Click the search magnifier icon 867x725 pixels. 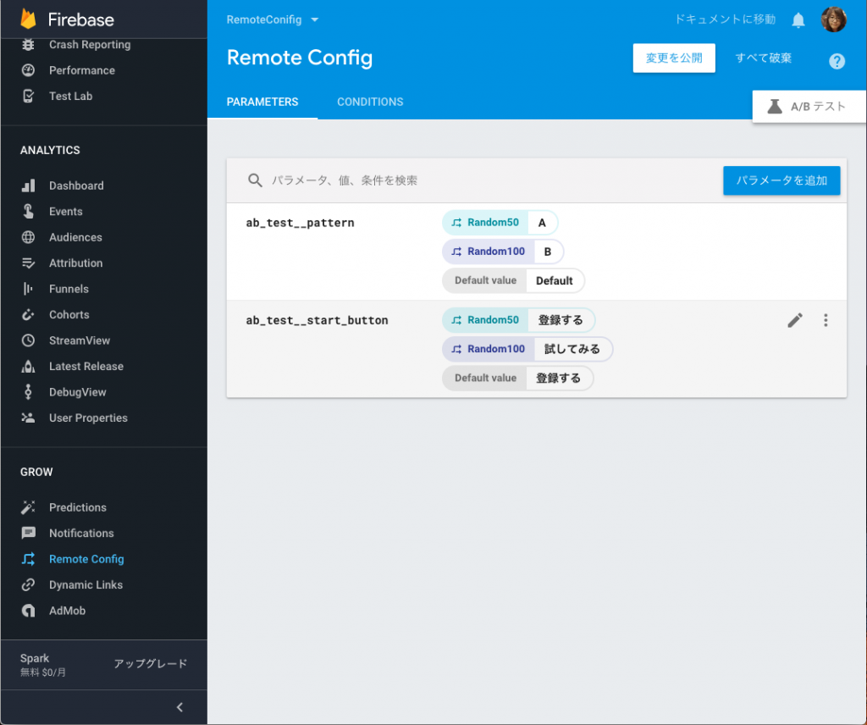point(255,180)
